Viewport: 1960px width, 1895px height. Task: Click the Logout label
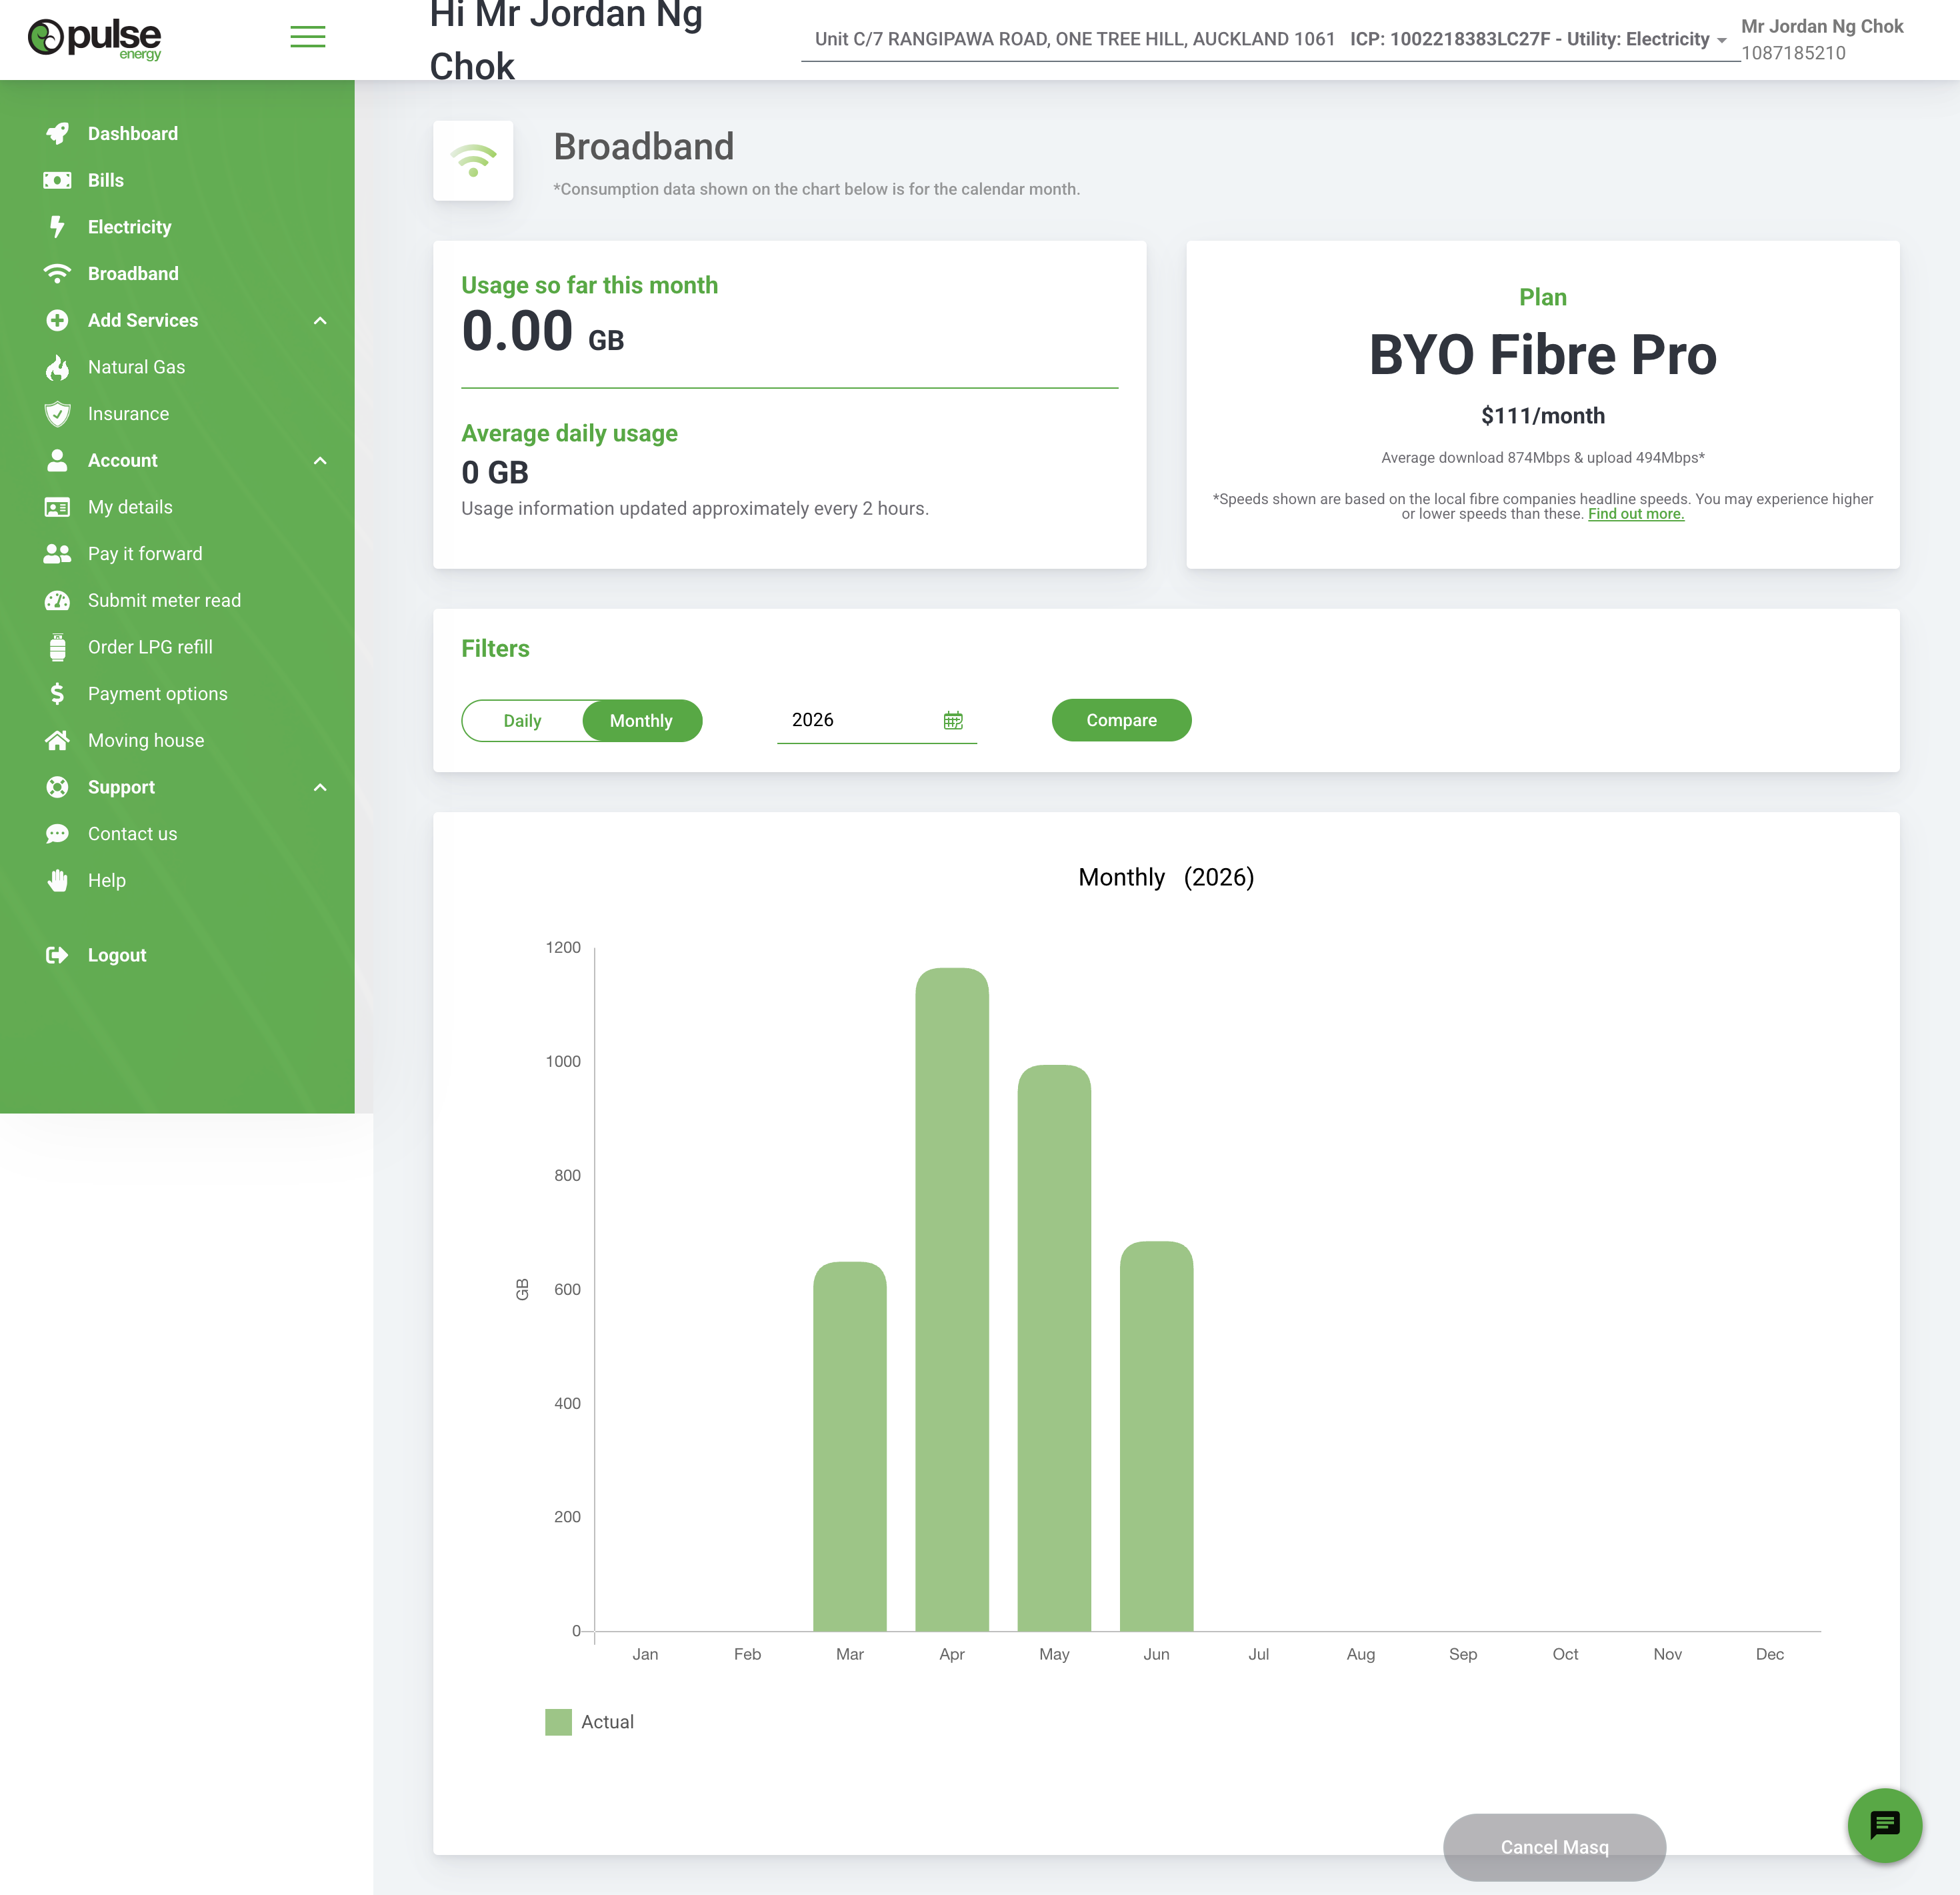[117, 955]
